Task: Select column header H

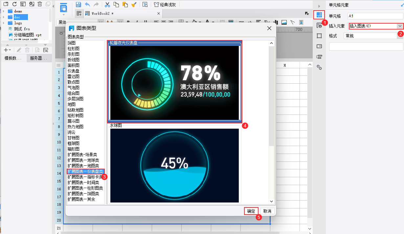Action: (285, 65)
